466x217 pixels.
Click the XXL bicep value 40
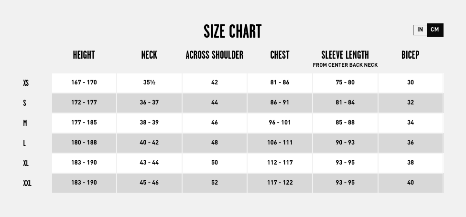(x=411, y=183)
